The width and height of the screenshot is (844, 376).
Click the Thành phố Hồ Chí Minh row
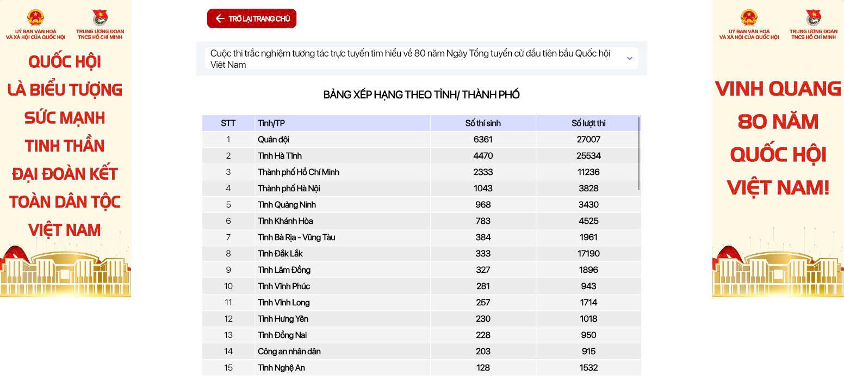pos(421,172)
